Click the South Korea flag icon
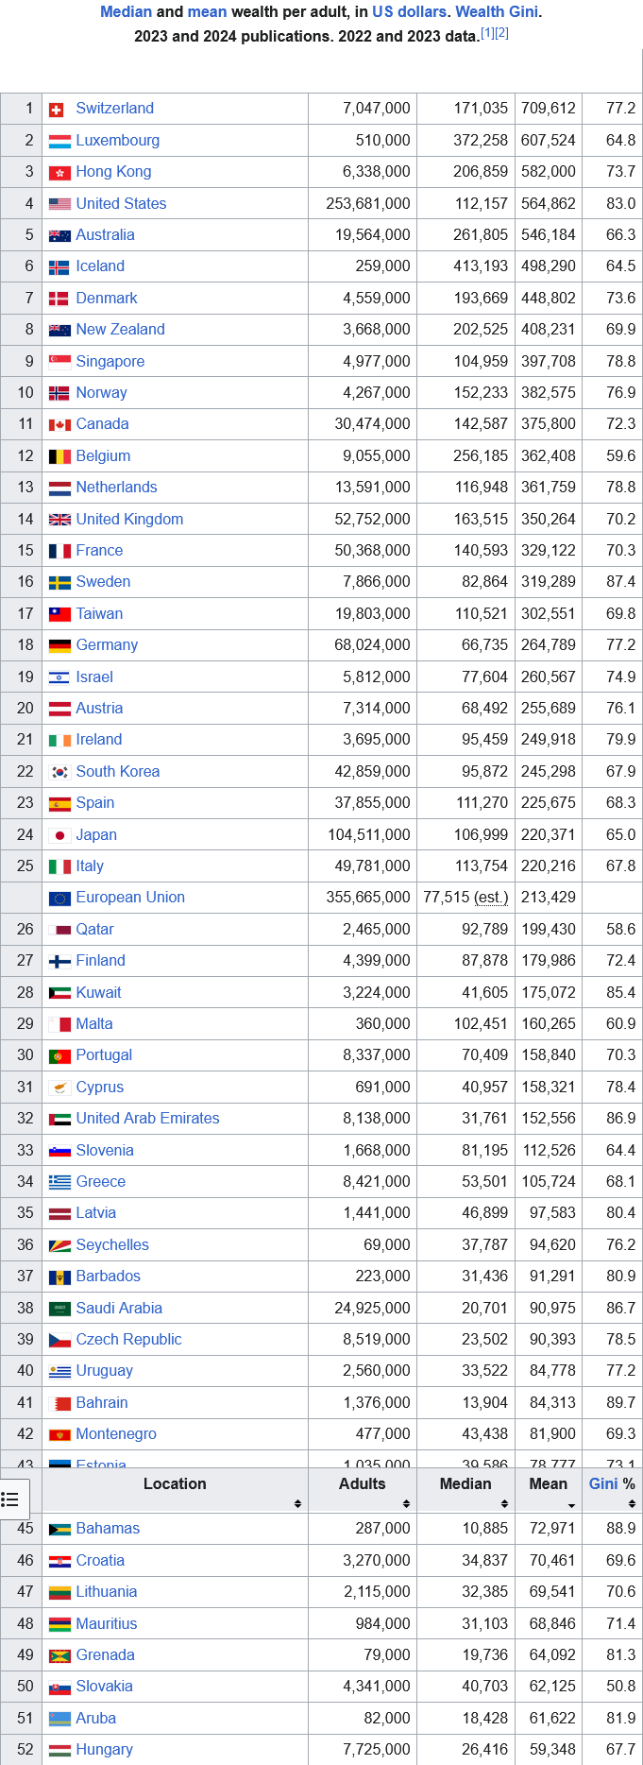 pos(59,772)
